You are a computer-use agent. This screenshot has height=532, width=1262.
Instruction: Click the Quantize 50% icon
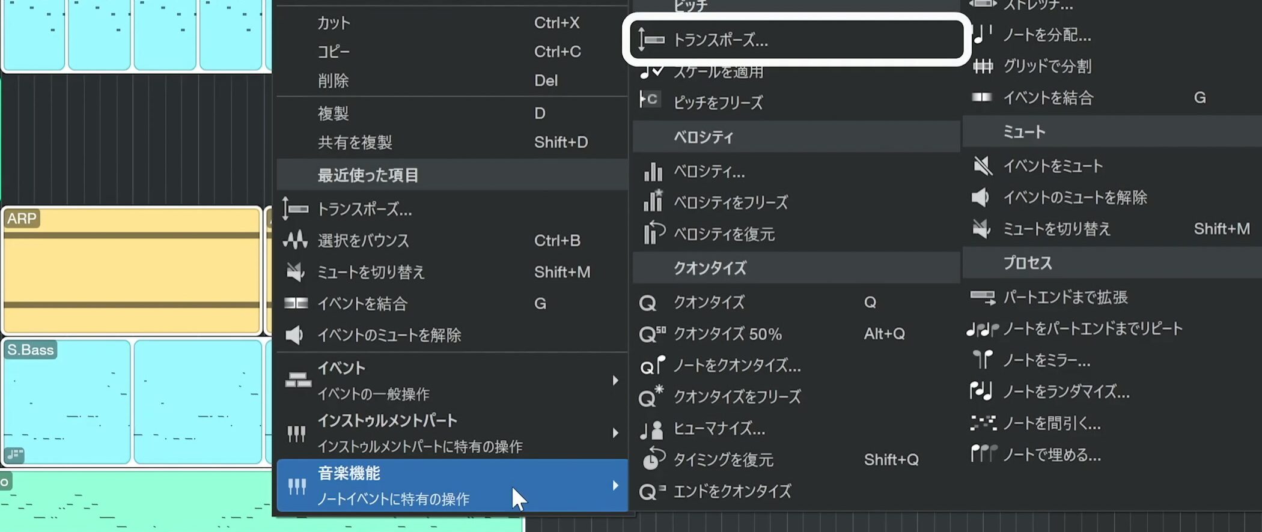pyautogui.click(x=651, y=334)
